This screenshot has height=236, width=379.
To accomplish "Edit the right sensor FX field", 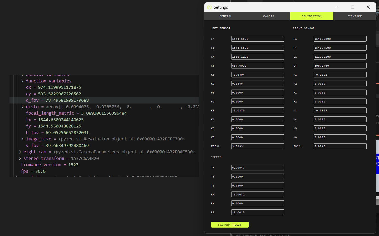I will click(340, 39).
